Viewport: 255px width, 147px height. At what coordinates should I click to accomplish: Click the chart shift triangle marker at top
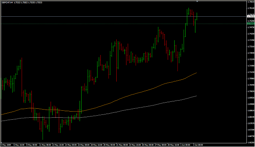(197, 2)
